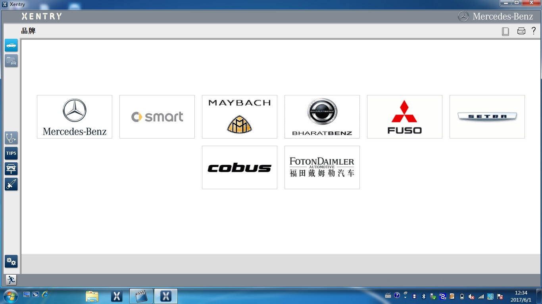Click the exit running man icon
This screenshot has height=304, width=542.
[x=11, y=280]
